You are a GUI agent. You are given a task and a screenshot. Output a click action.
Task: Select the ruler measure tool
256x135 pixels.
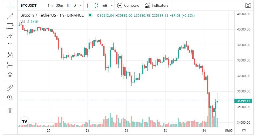(x=10, y=88)
